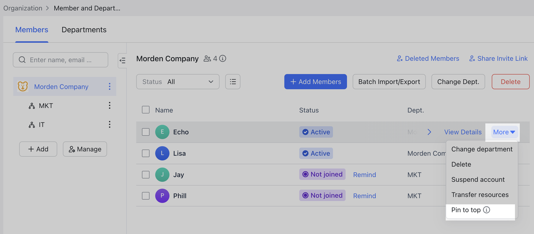The width and height of the screenshot is (534, 234).
Task: Select the MKT department in tree
Action: point(46,106)
